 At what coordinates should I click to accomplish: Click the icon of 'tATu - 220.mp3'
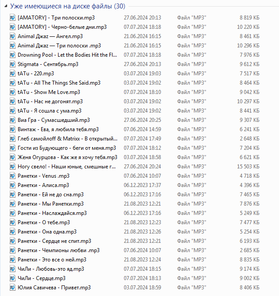tap(12, 74)
